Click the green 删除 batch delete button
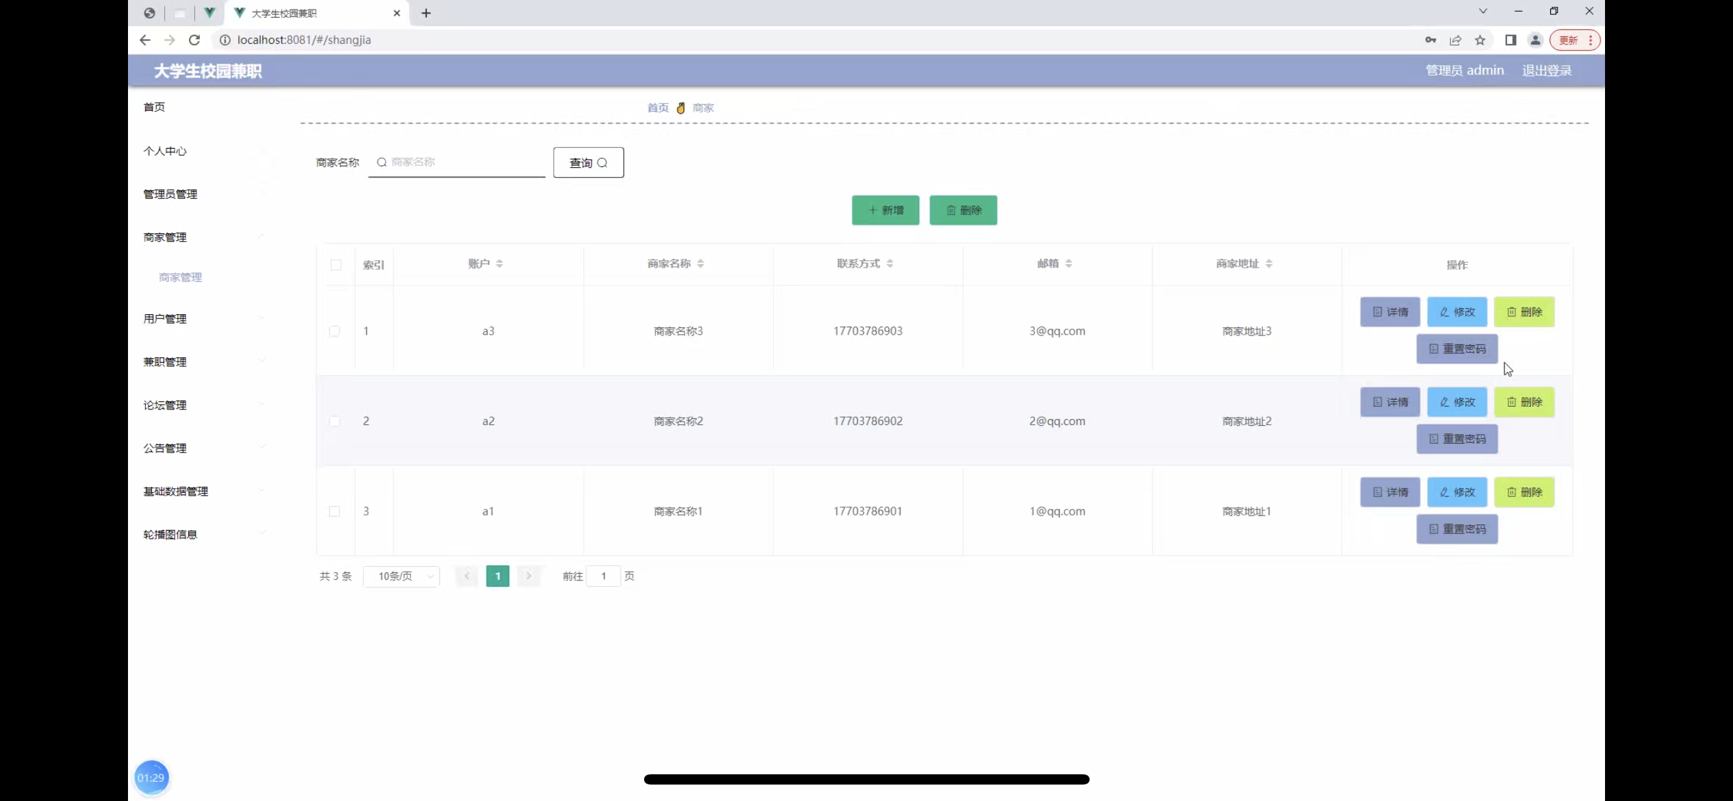1733x801 pixels. (x=964, y=210)
